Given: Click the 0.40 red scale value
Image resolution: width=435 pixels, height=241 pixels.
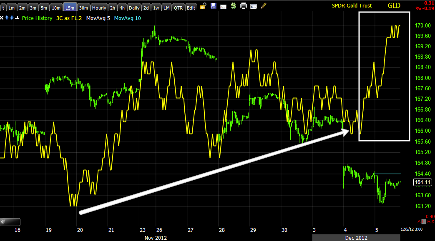Looking at the screenshot, I should pos(430,216).
